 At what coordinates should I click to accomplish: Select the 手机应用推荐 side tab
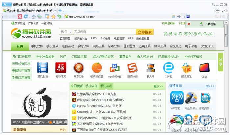point(21,78)
